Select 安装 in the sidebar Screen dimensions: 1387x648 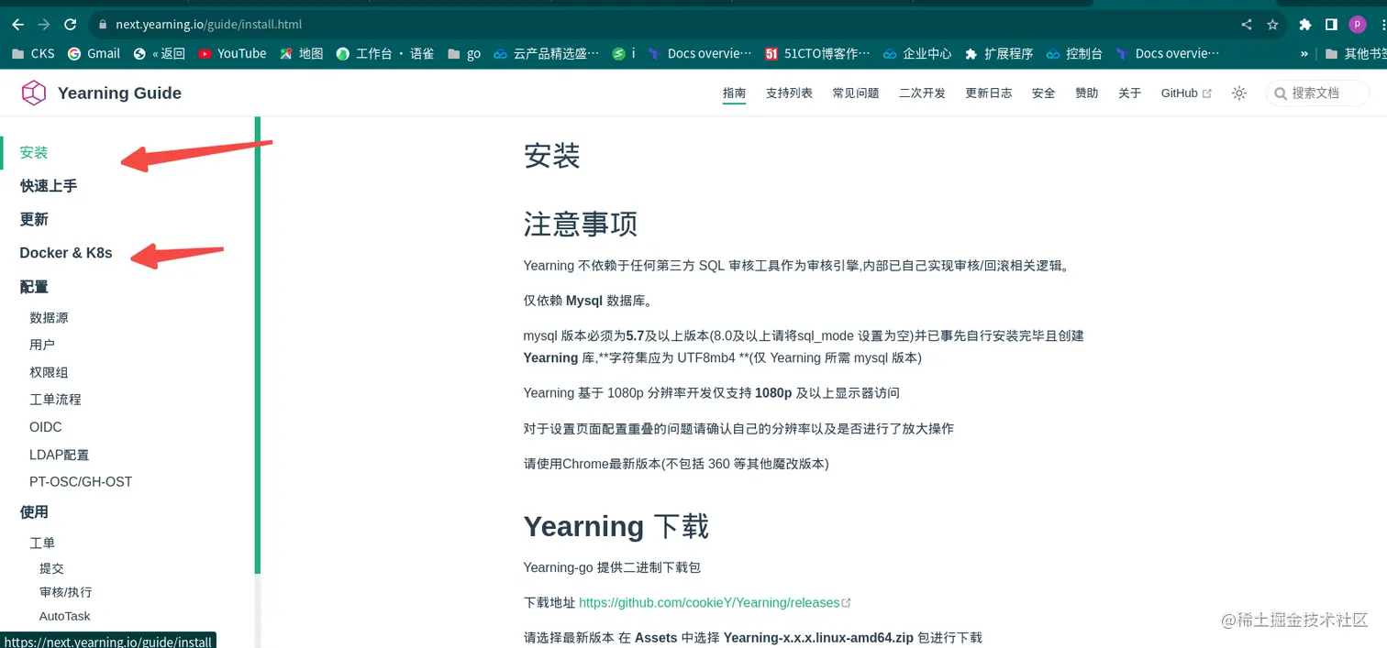coord(34,152)
